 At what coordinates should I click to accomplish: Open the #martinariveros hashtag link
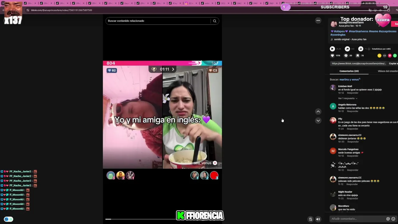point(358,31)
